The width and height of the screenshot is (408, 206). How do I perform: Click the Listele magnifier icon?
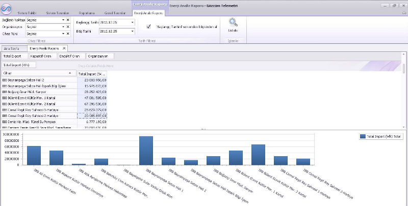(233, 22)
